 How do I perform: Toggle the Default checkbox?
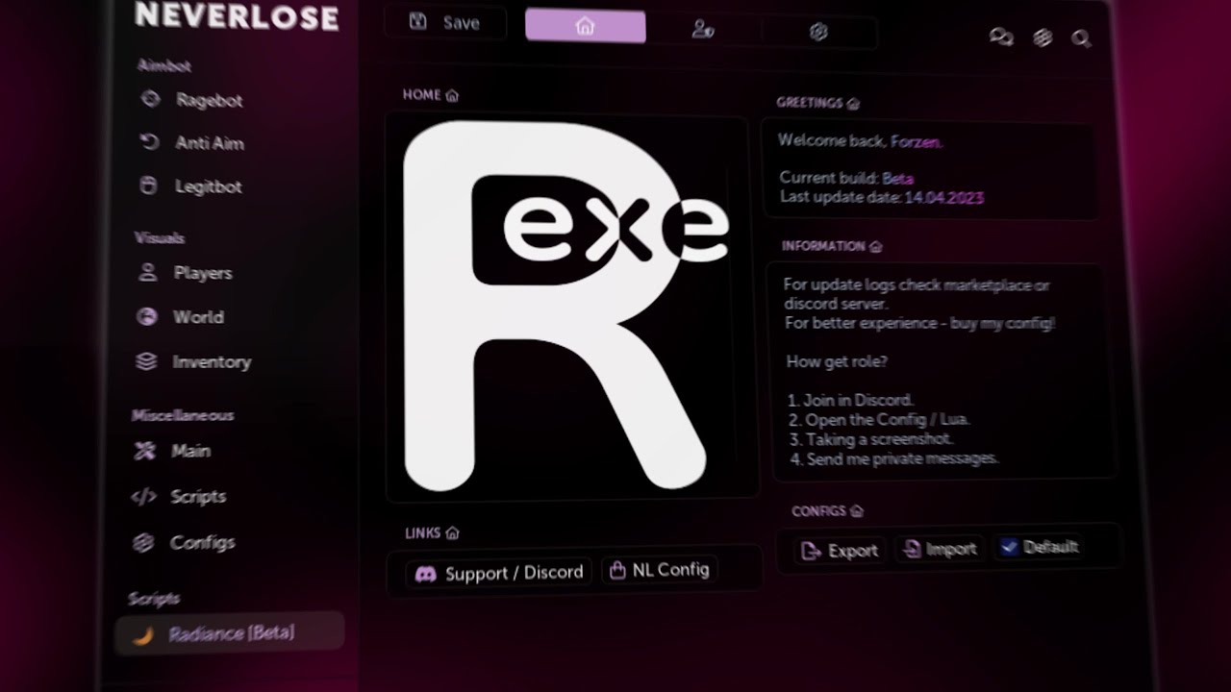1009,547
